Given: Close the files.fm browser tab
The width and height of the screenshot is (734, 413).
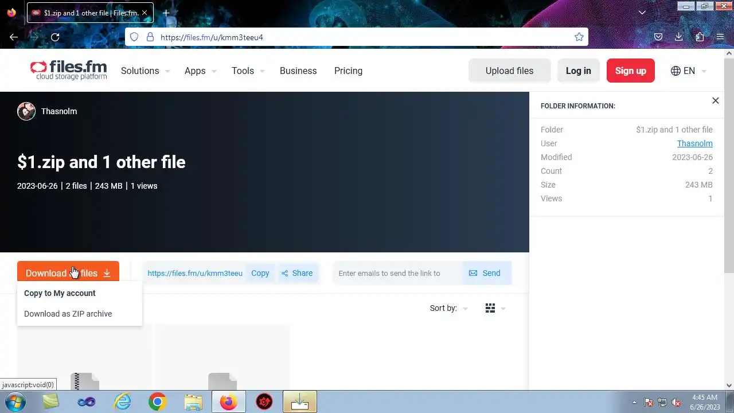Looking at the screenshot, I should (145, 13).
